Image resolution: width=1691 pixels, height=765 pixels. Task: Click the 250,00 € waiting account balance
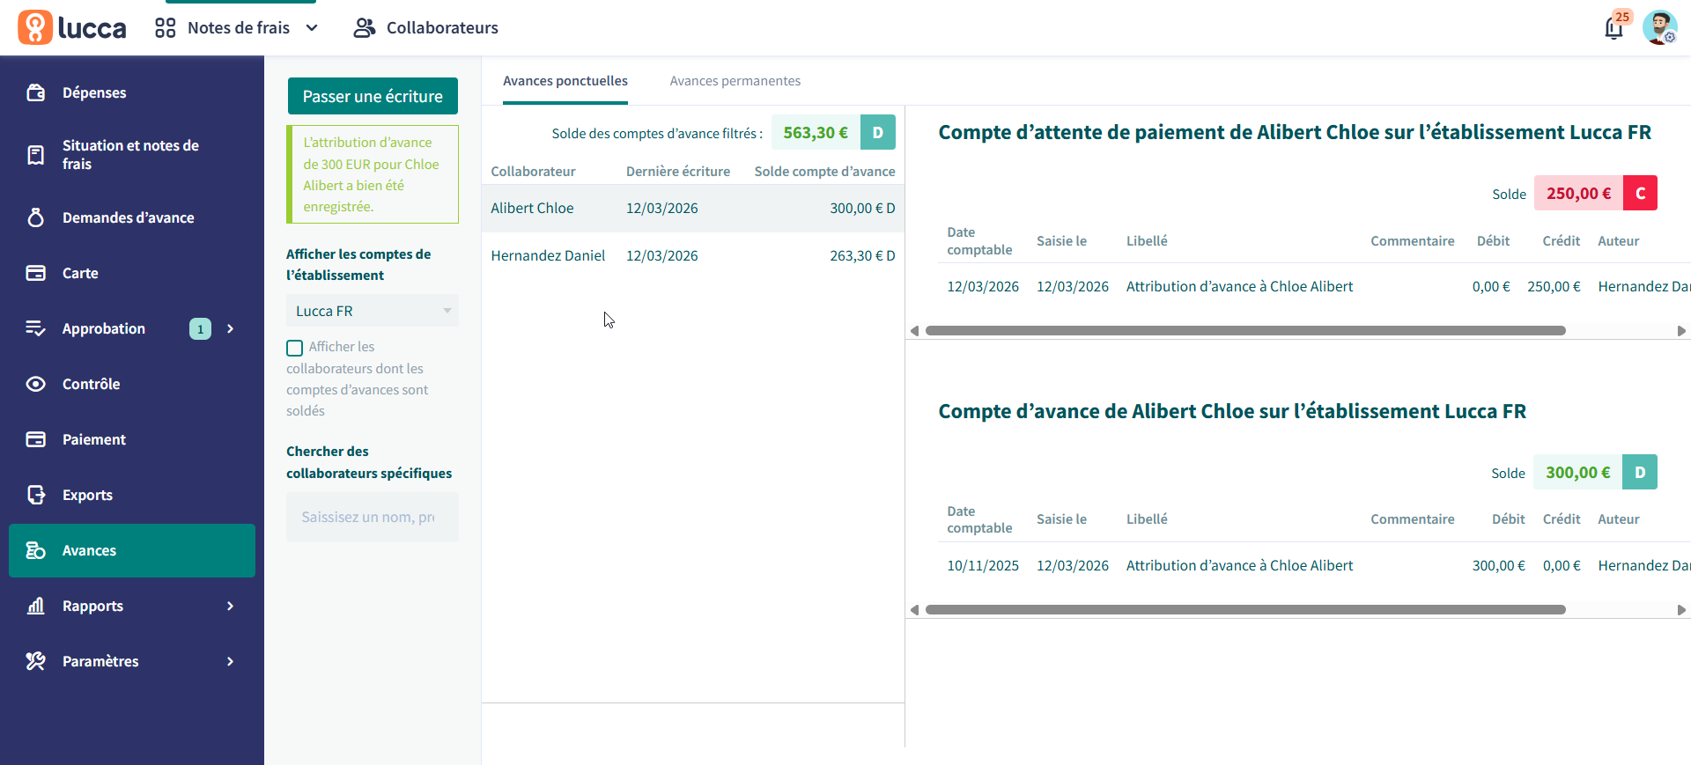pyautogui.click(x=1578, y=194)
